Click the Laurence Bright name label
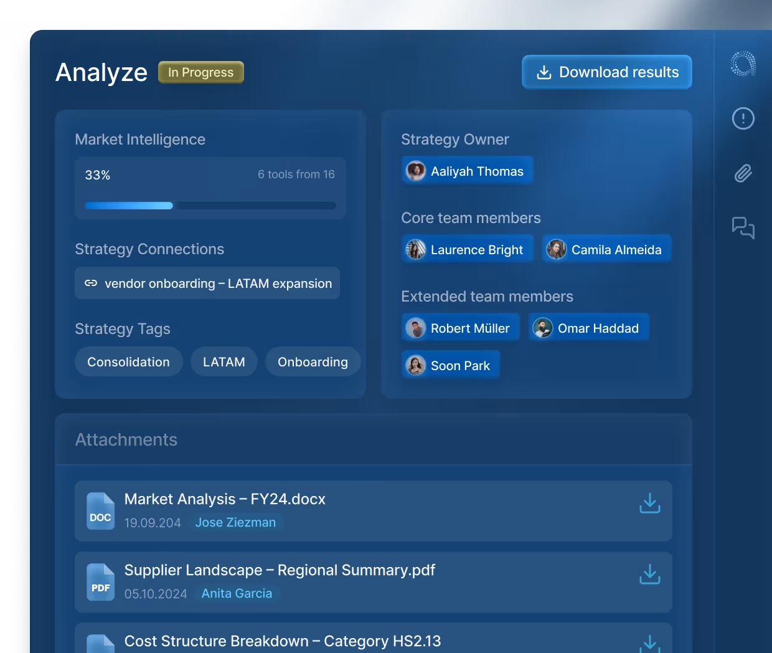Viewport: 772px width, 653px height. 477,250
